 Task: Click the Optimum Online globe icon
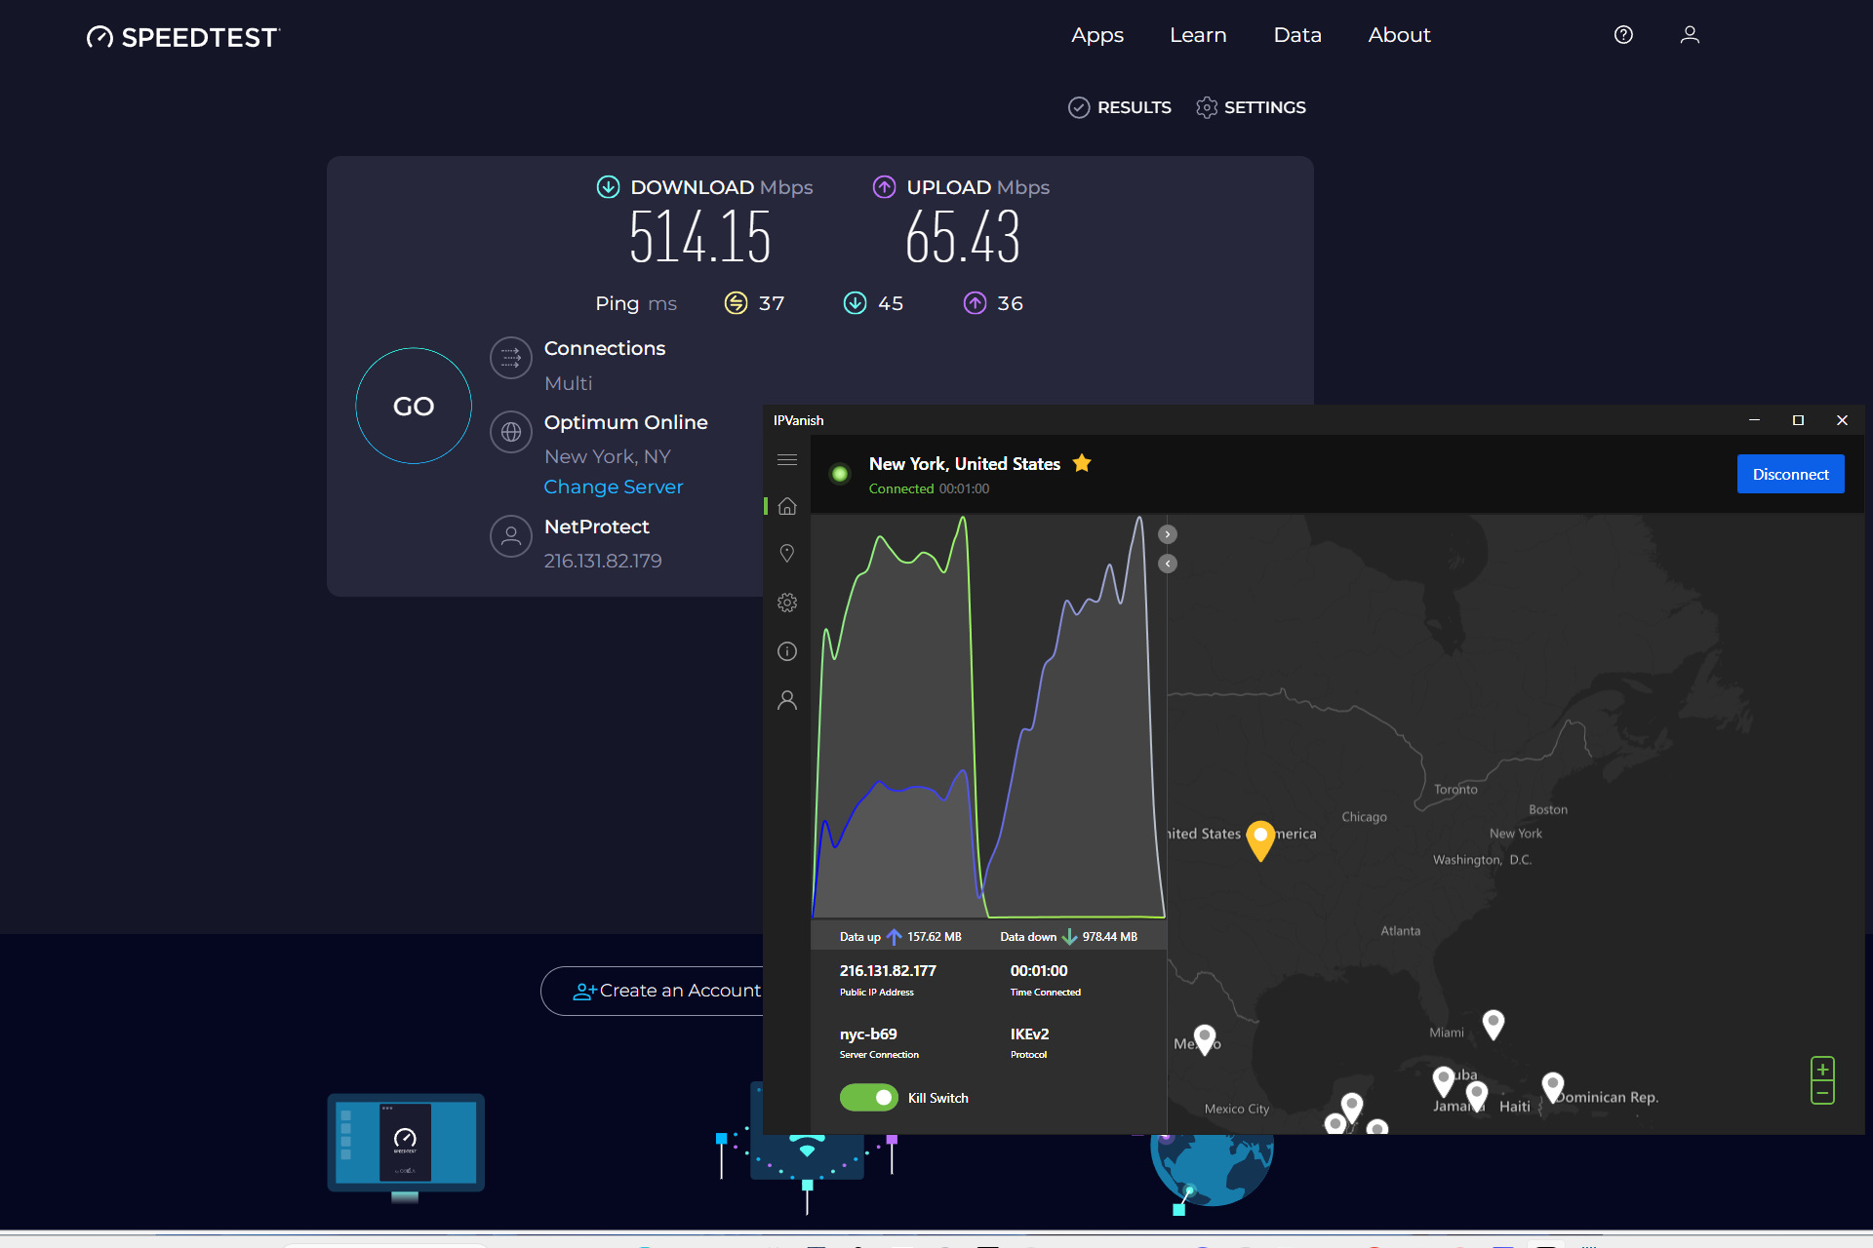[510, 432]
